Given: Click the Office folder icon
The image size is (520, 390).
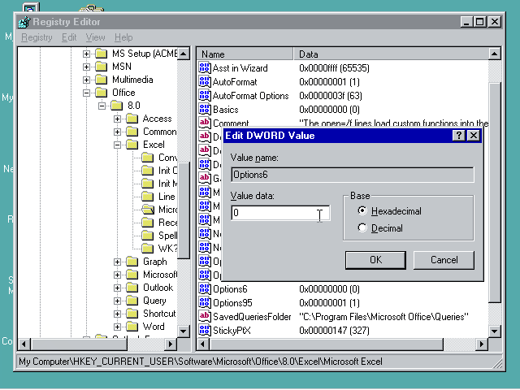Looking at the screenshot, I should [x=101, y=93].
